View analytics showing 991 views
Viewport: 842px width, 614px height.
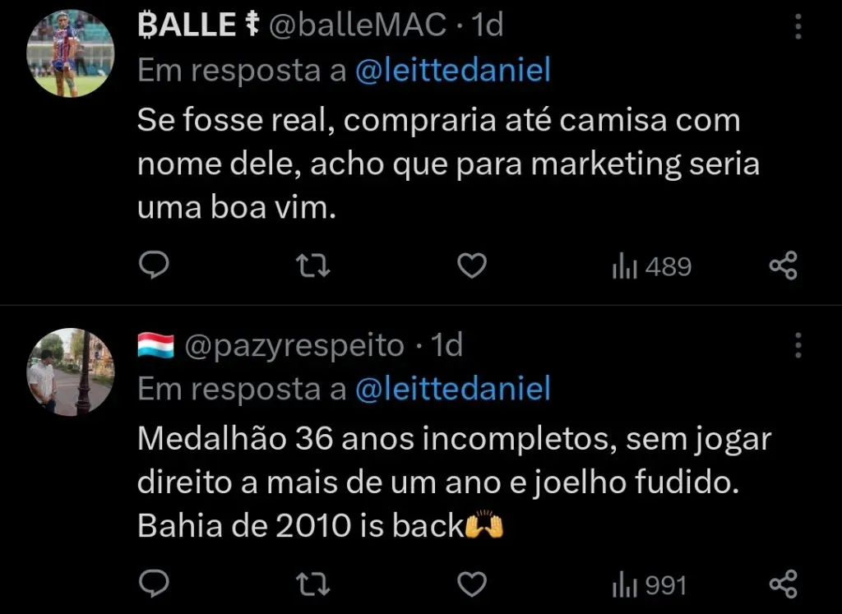[649, 585]
